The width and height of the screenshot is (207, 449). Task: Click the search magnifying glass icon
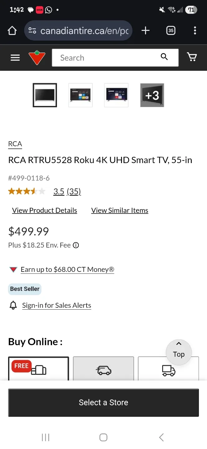click(x=164, y=57)
